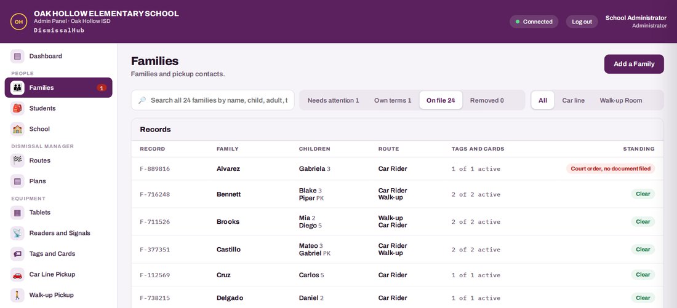
Task: Click the Family column header
Action: [x=228, y=149]
